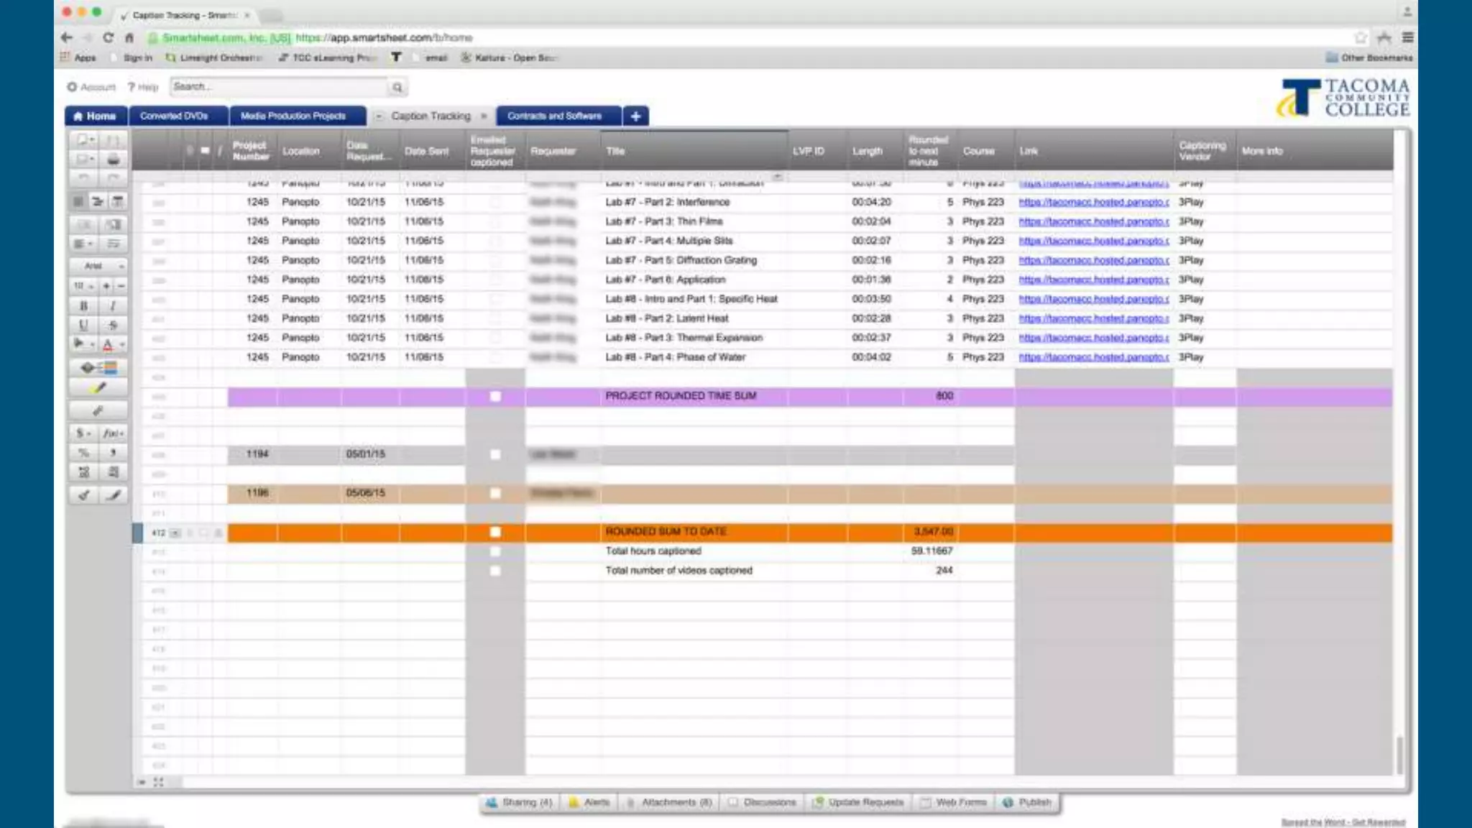Switch to Calendar view icon
The width and height of the screenshot is (1472, 828).
117,201
